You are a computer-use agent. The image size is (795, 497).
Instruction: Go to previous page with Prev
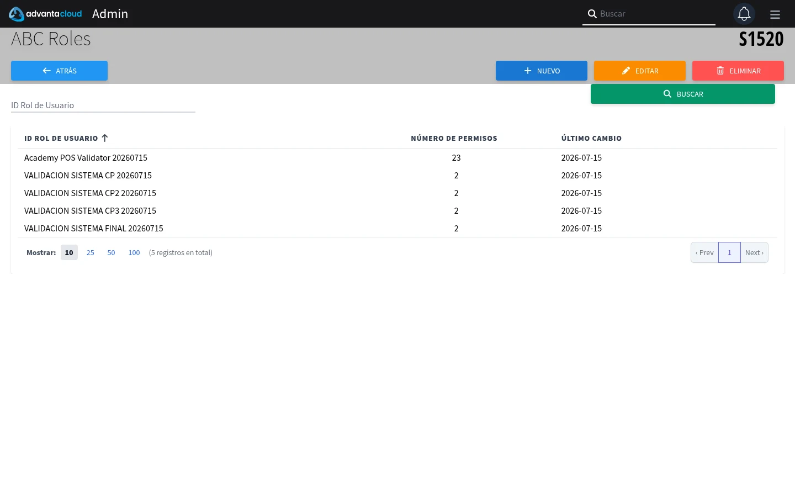click(x=704, y=252)
